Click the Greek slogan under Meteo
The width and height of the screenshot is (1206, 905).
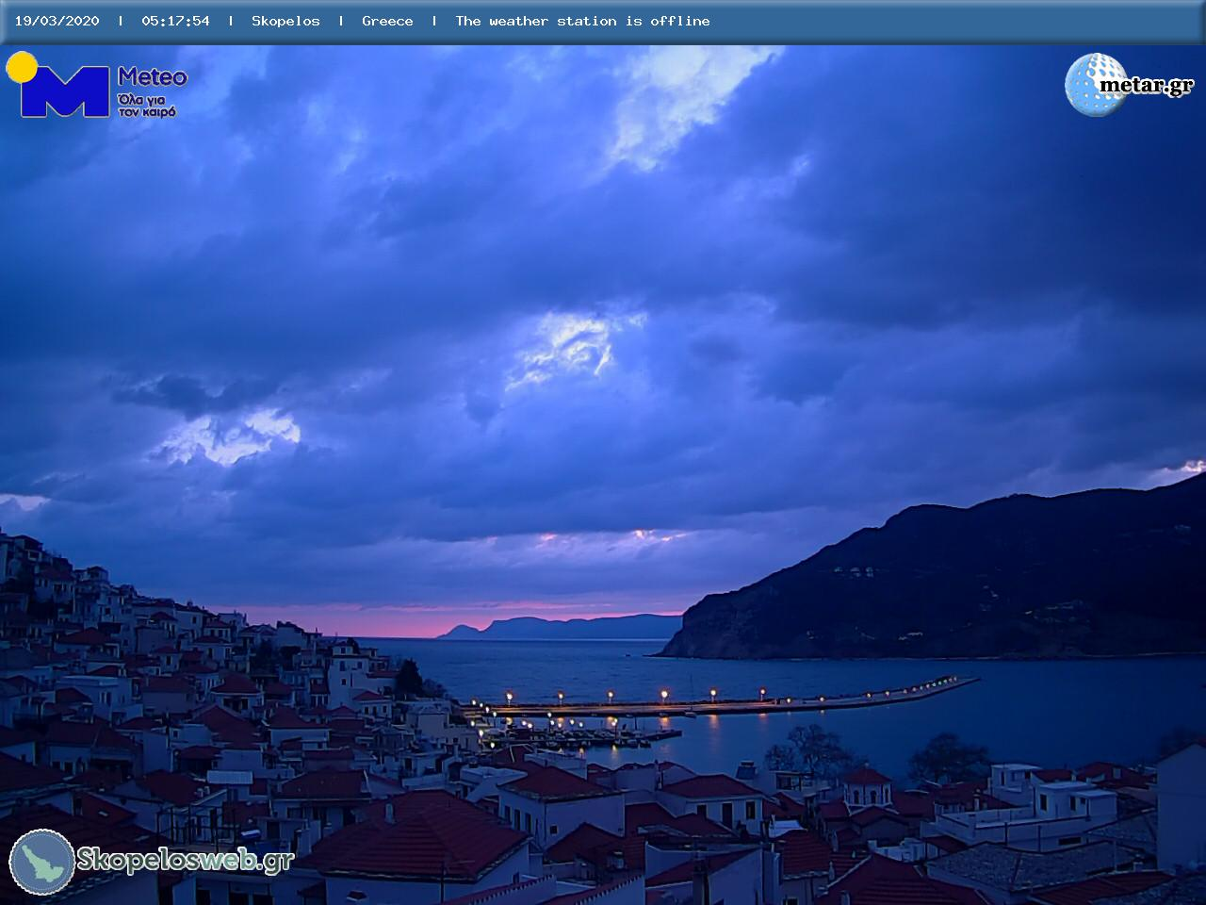coord(147,106)
